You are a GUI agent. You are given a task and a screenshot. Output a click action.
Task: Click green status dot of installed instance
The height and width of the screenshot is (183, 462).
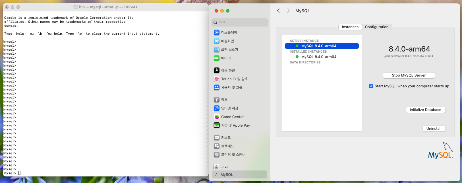tap(297, 57)
